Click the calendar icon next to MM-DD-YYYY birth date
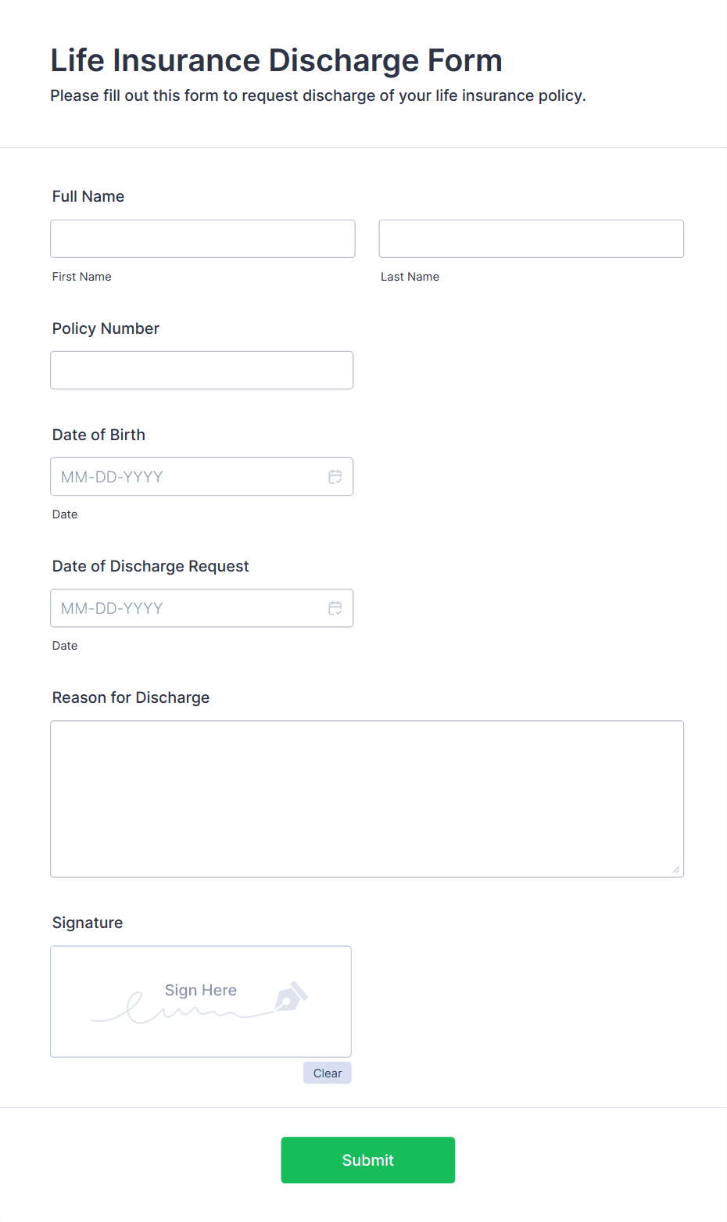This screenshot has width=727, height=1222. tap(335, 476)
